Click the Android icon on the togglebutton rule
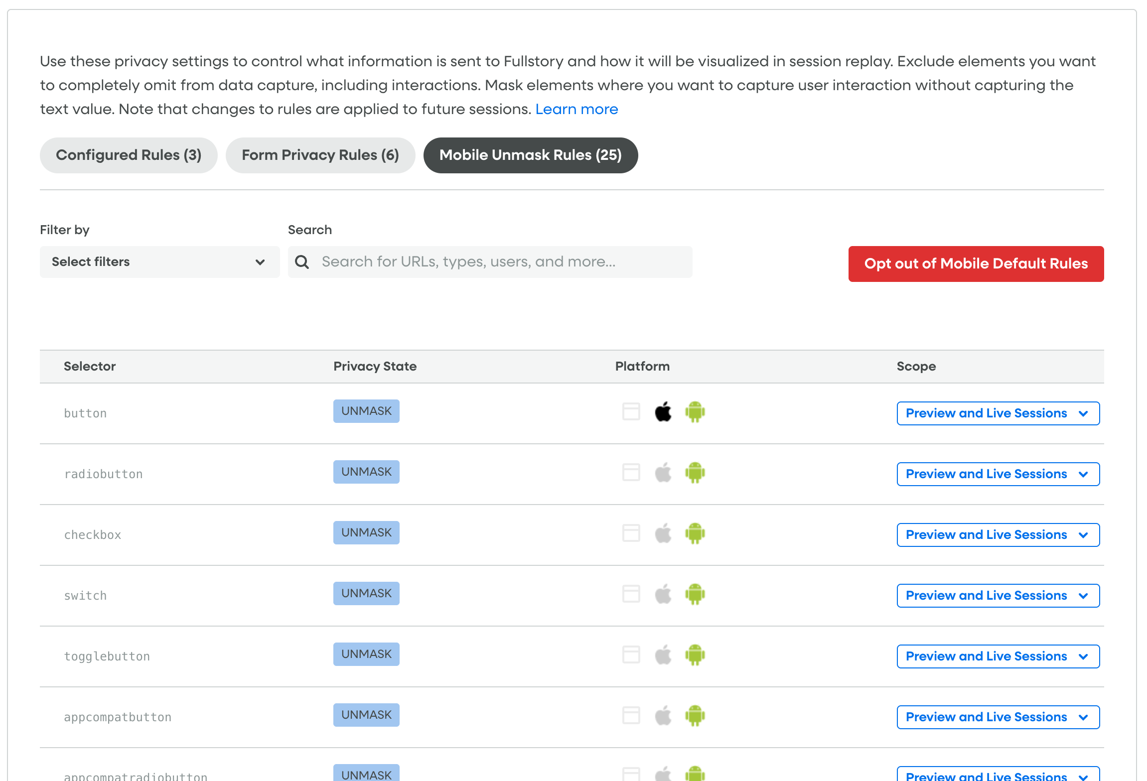The image size is (1147, 781). pos(696,655)
